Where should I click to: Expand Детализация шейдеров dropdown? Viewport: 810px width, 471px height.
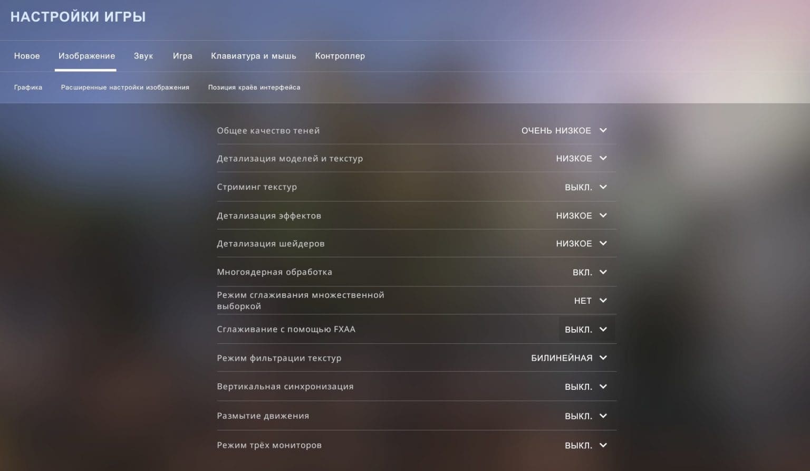click(582, 244)
